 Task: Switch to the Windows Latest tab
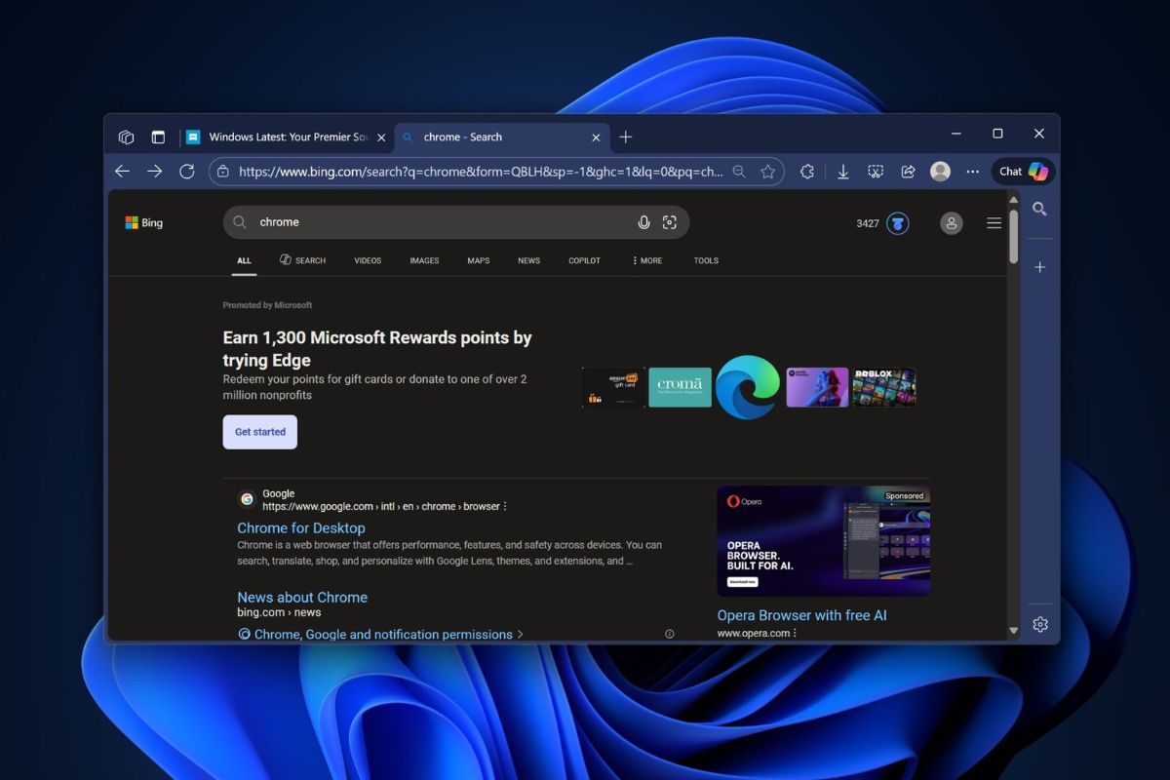click(x=287, y=137)
